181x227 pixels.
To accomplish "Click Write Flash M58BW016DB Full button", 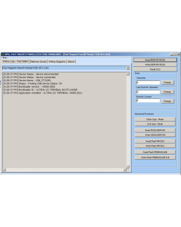I will pyautogui.click(x=155, y=158).
